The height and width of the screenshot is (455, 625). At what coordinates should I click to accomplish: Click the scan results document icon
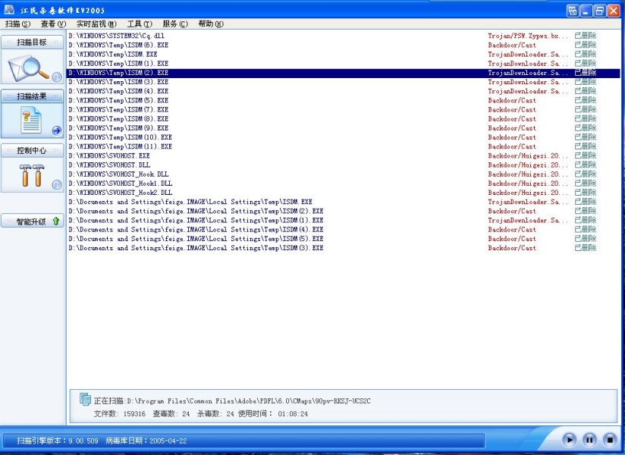tap(29, 121)
